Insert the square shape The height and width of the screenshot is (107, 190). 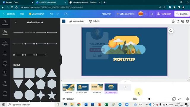[x=18, y=73]
